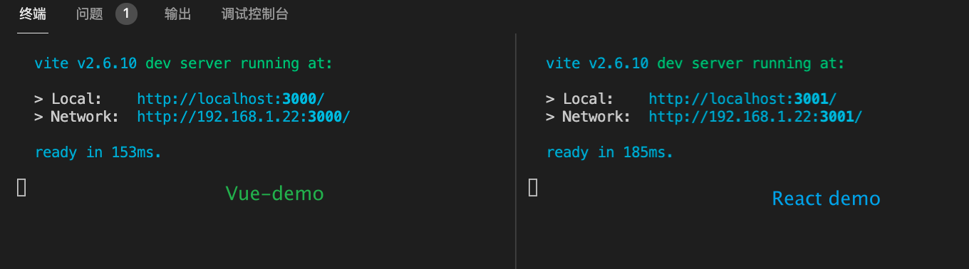Click the 'ready in 153ms.' text
Screen dimensions: 969x269
(98, 152)
